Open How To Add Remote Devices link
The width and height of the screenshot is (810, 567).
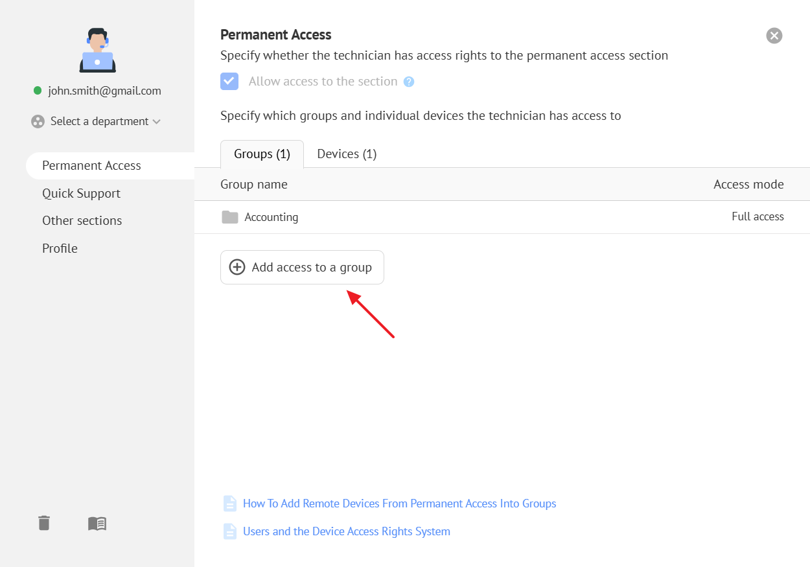[x=399, y=503]
